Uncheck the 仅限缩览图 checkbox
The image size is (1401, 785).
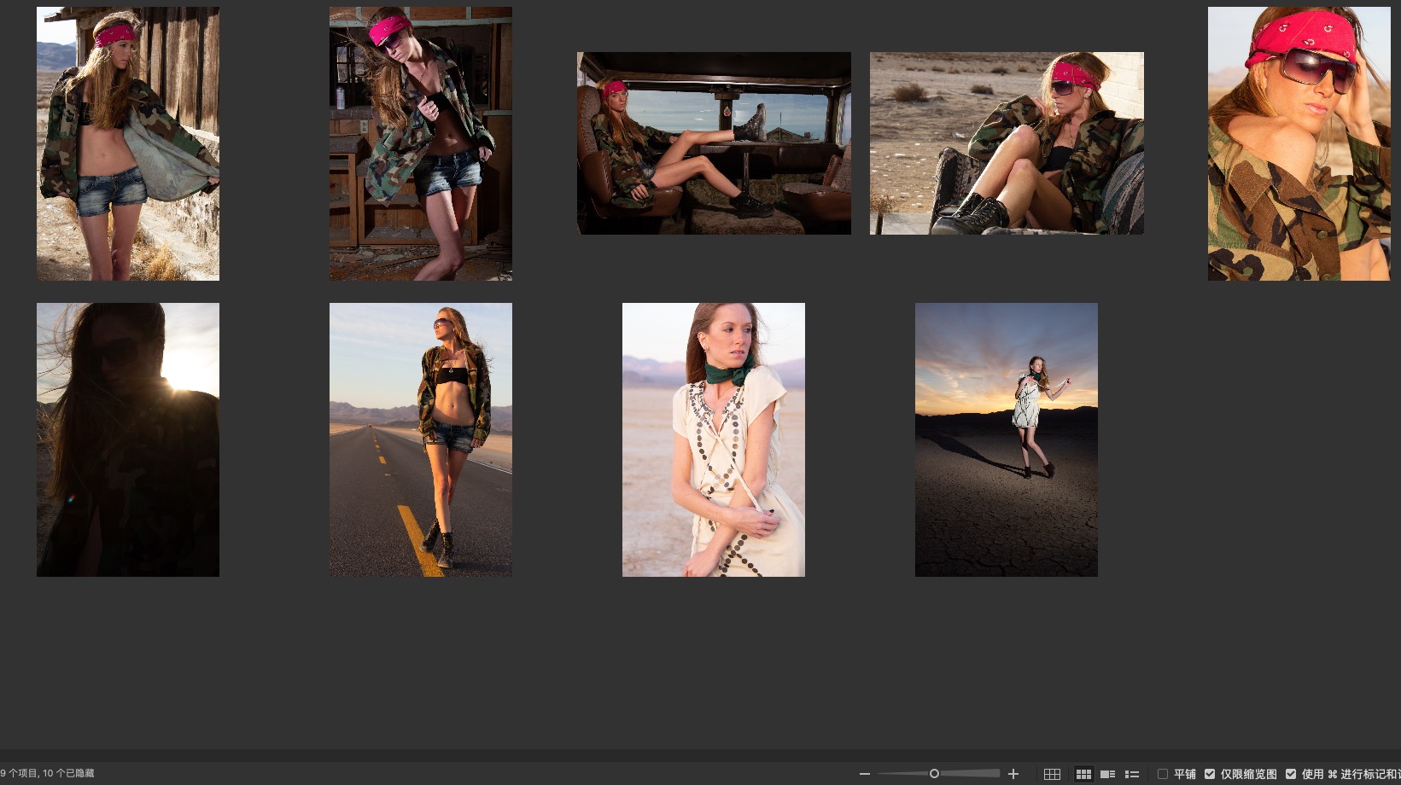(1210, 774)
